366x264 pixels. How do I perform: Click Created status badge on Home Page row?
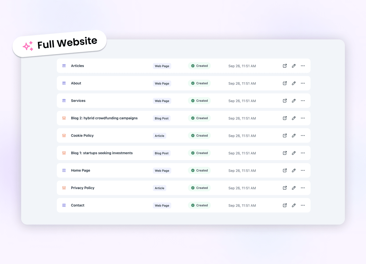tap(199, 170)
